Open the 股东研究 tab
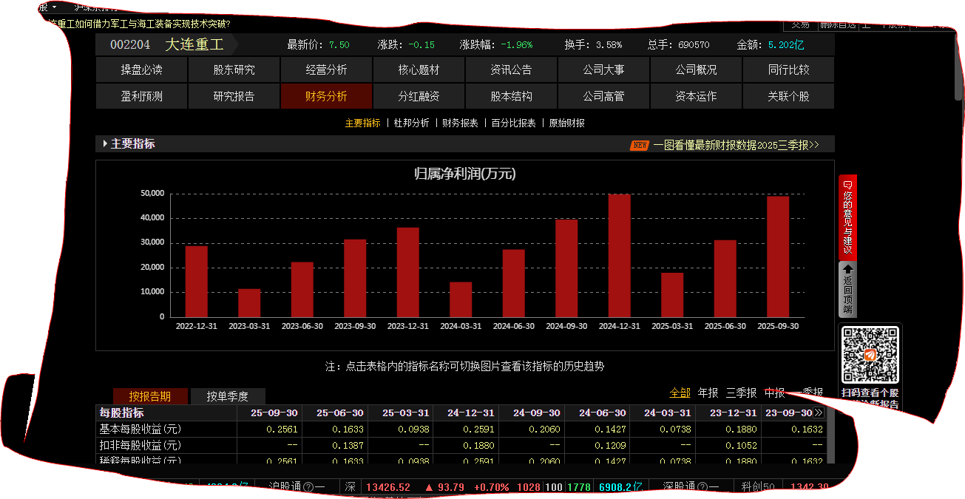 tap(234, 69)
